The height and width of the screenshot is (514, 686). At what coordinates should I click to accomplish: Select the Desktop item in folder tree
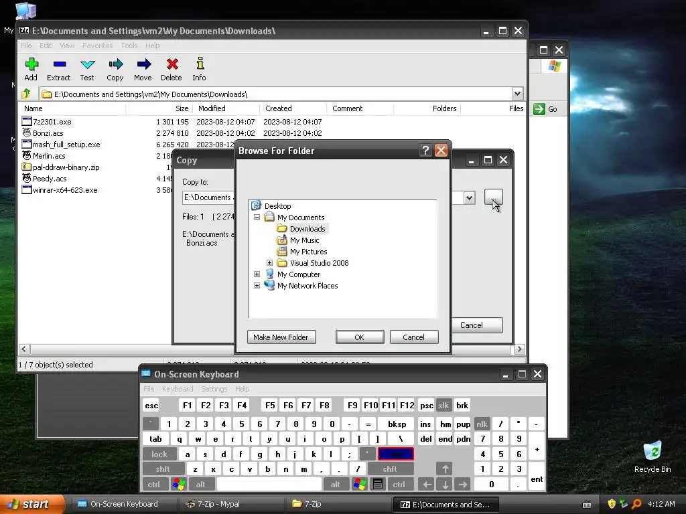tap(277, 206)
